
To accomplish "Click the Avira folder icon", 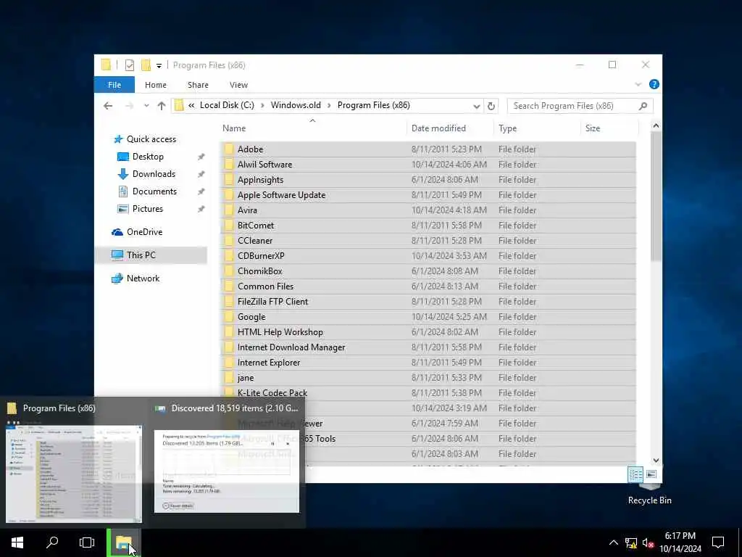I will coord(229,210).
